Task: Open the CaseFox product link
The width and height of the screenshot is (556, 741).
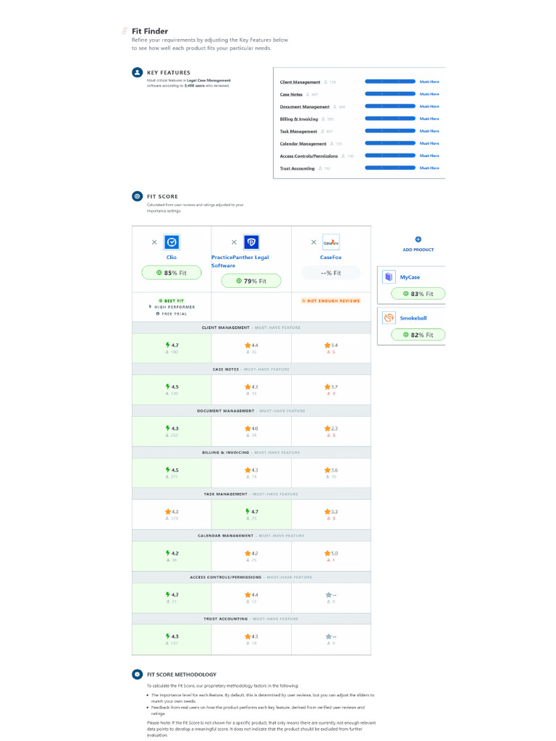Action: 331,257
